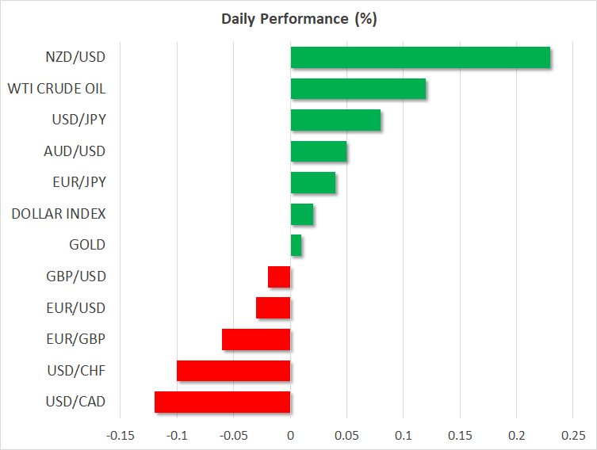Image resolution: width=597 pixels, height=450 pixels.
Task: Click the Daily Performance (%) chart title
Action: 298,19
